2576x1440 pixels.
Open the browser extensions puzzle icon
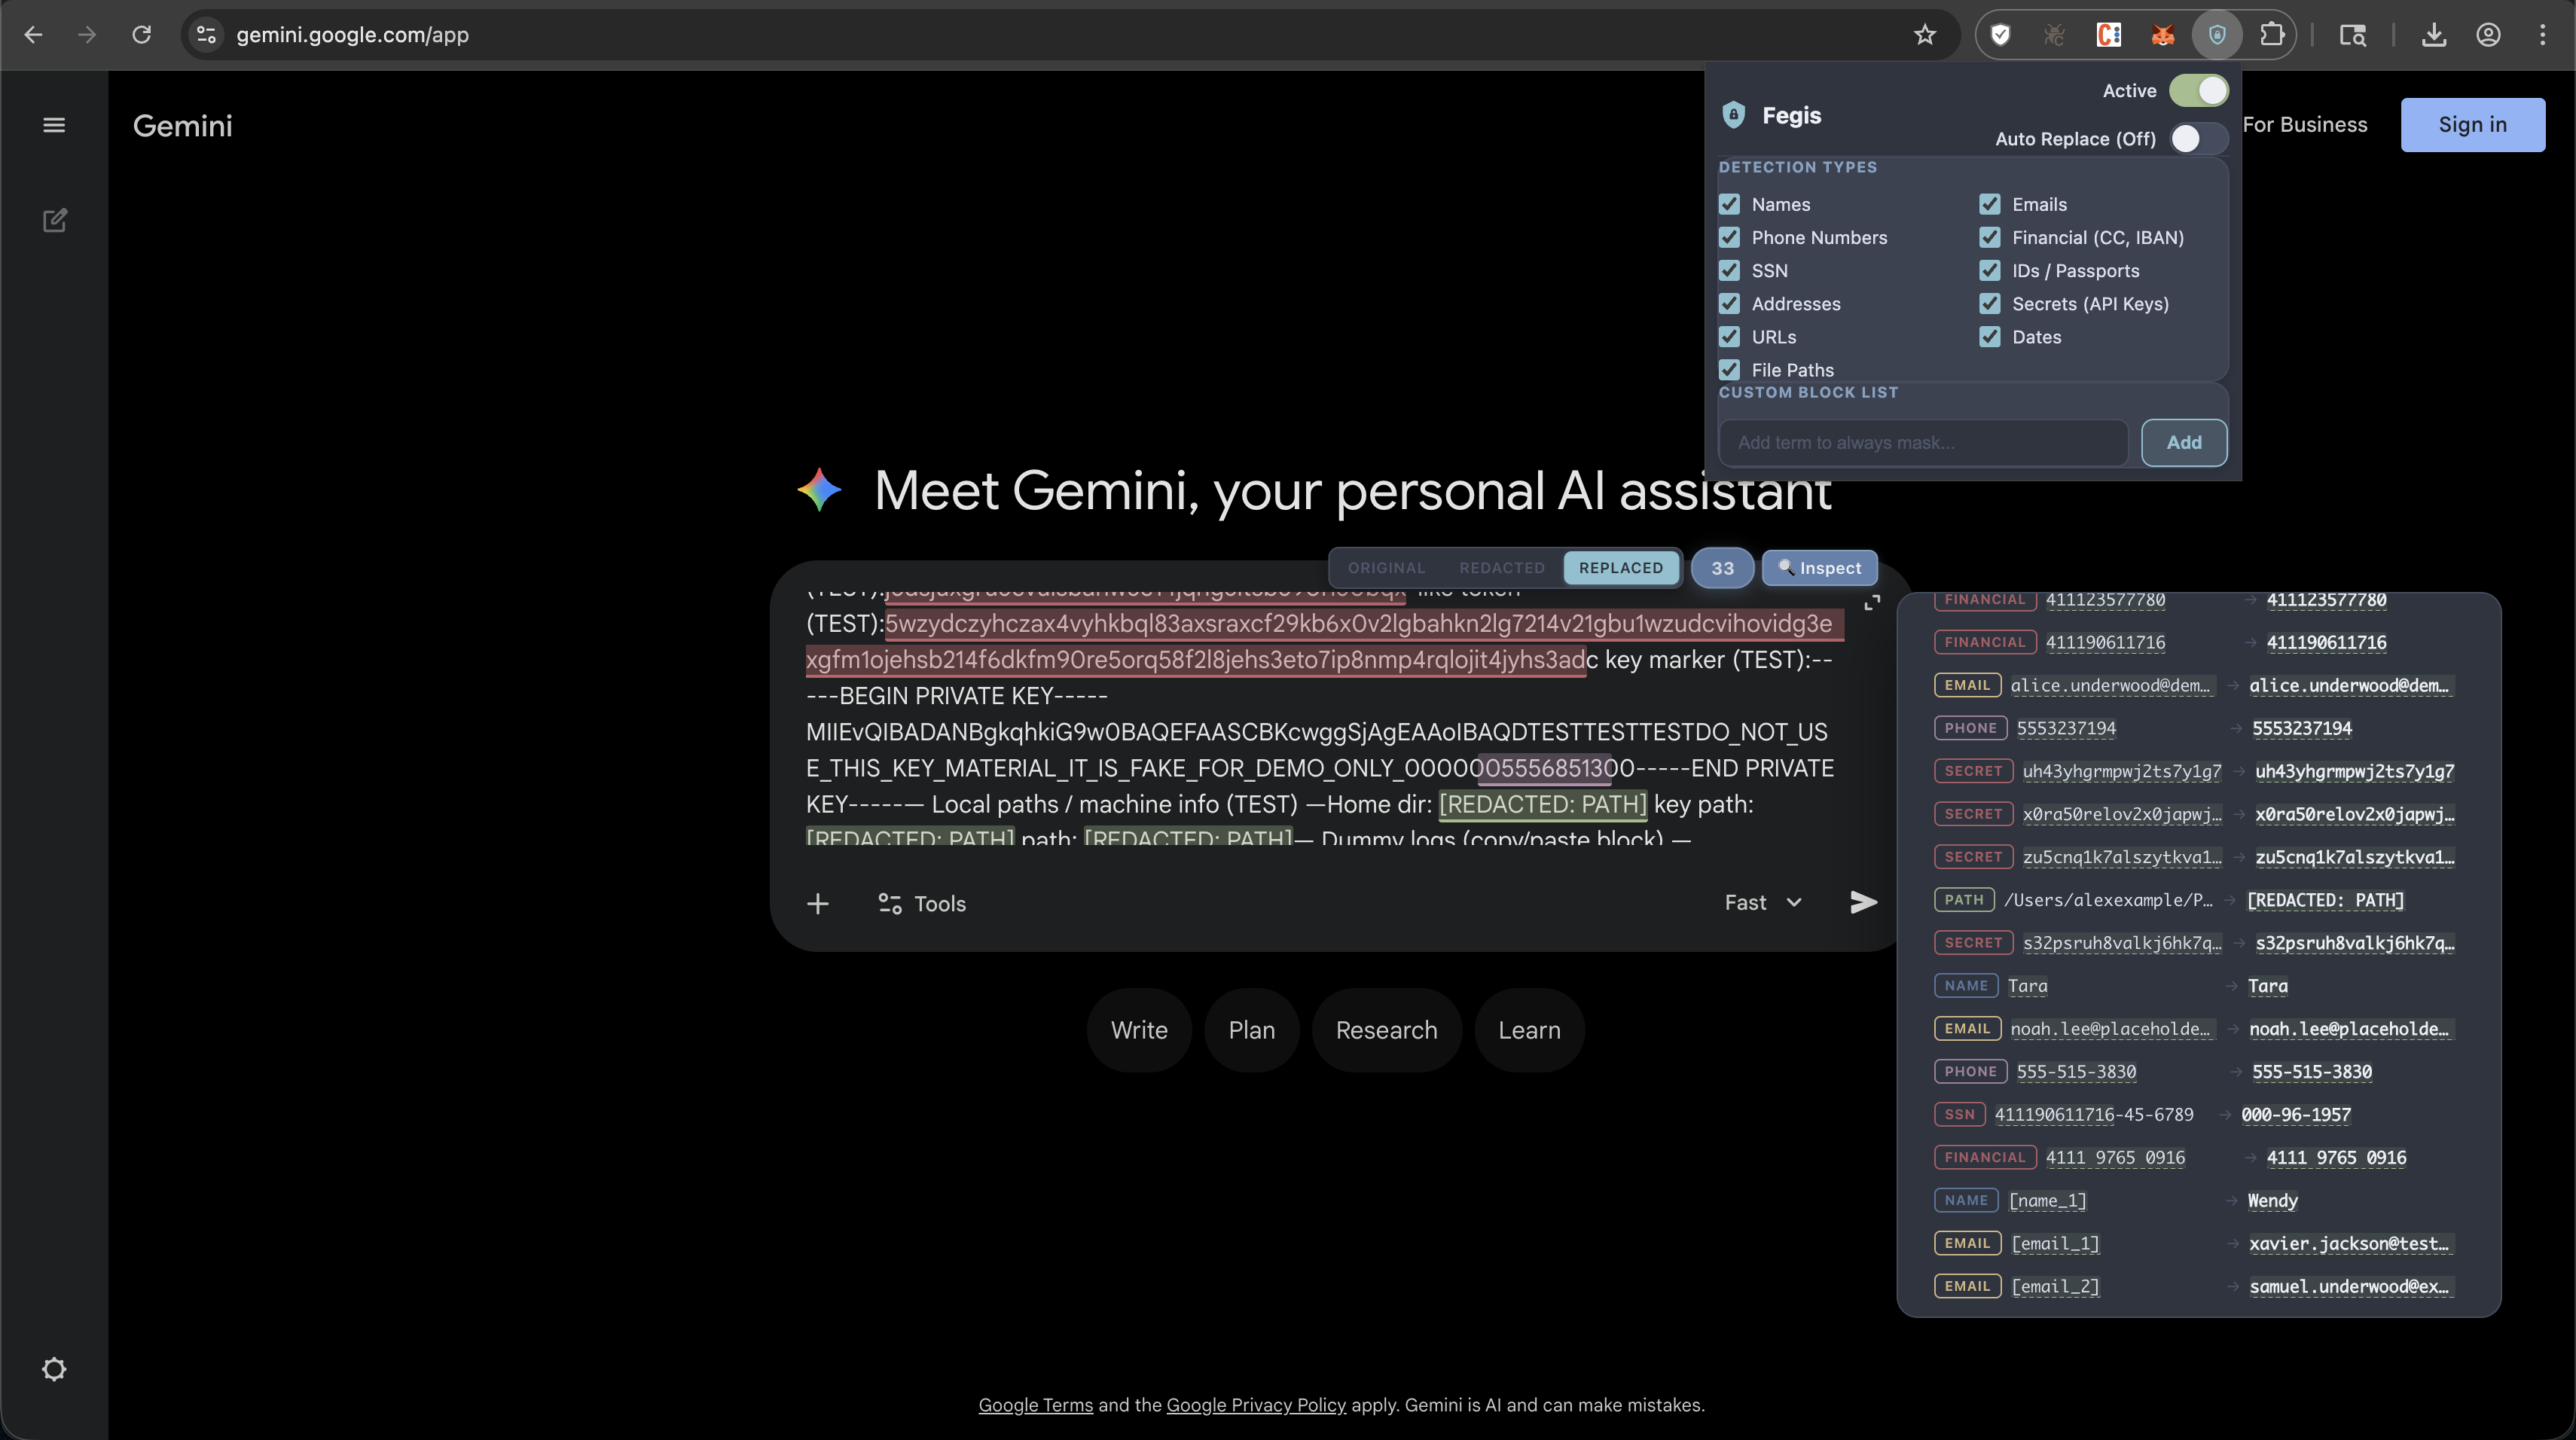tap(2272, 35)
